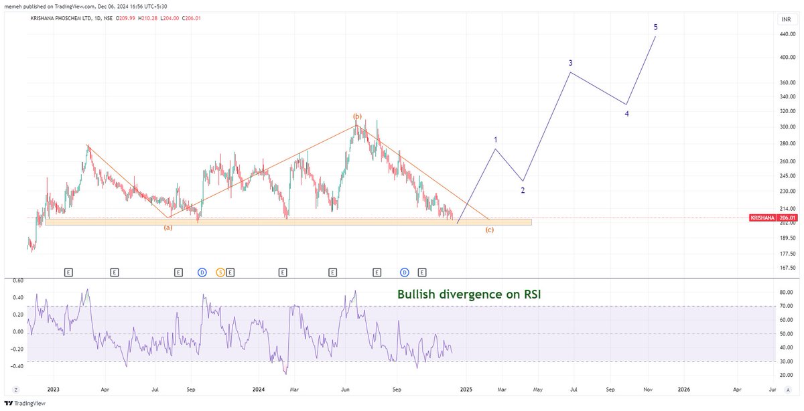Image resolution: width=804 pixels, height=411 pixels.
Task: Click the 2024 label on the time axis
Action: click(x=257, y=389)
